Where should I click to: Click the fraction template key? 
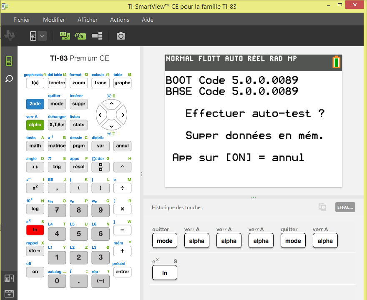coord(101,167)
